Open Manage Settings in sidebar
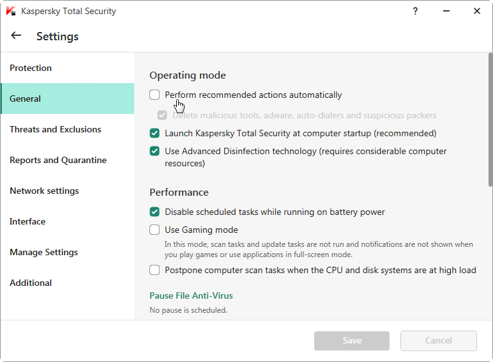 [x=43, y=253]
